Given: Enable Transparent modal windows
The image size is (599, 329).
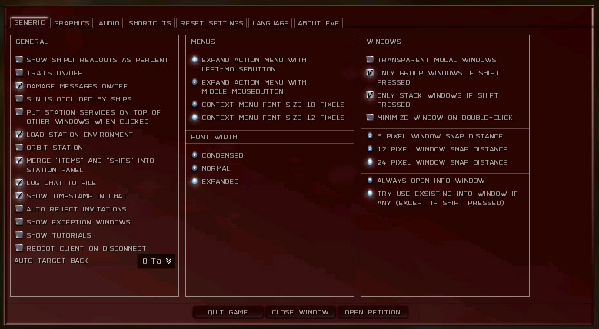Looking at the screenshot, I should coord(370,60).
